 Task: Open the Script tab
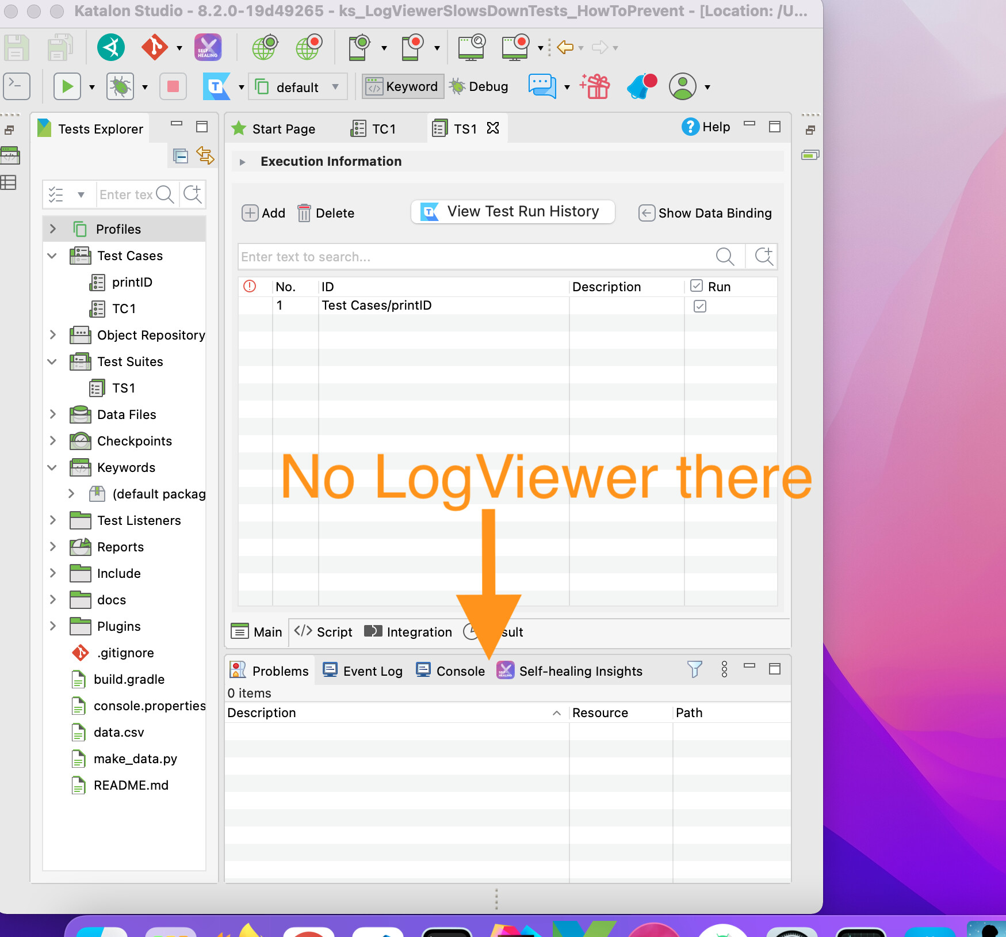pos(323,632)
